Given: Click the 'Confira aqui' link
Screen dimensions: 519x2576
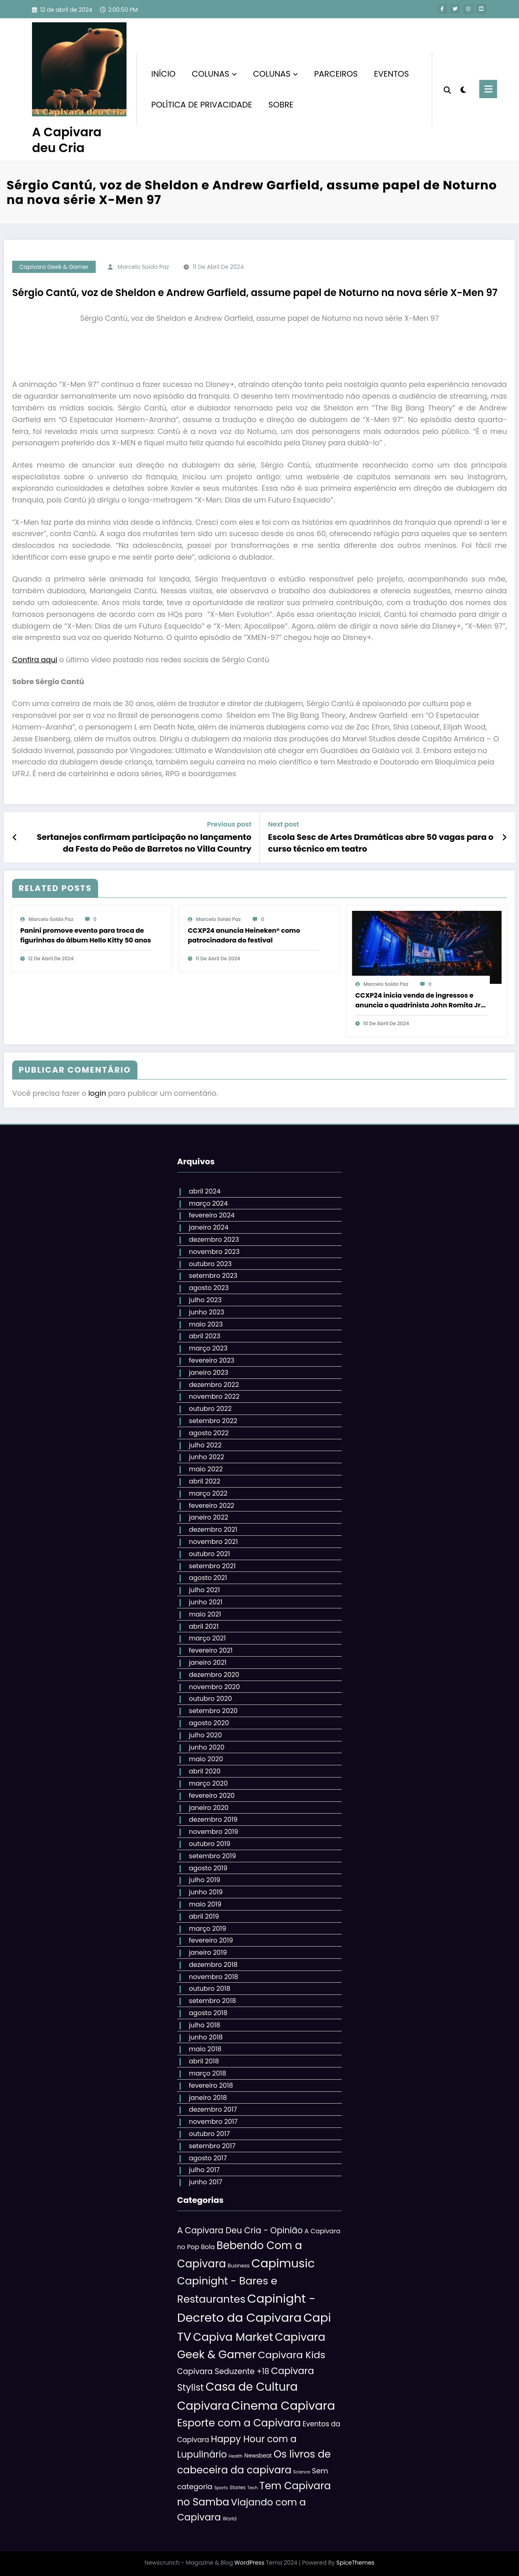Looking at the screenshot, I should pyautogui.click(x=34, y=660).
